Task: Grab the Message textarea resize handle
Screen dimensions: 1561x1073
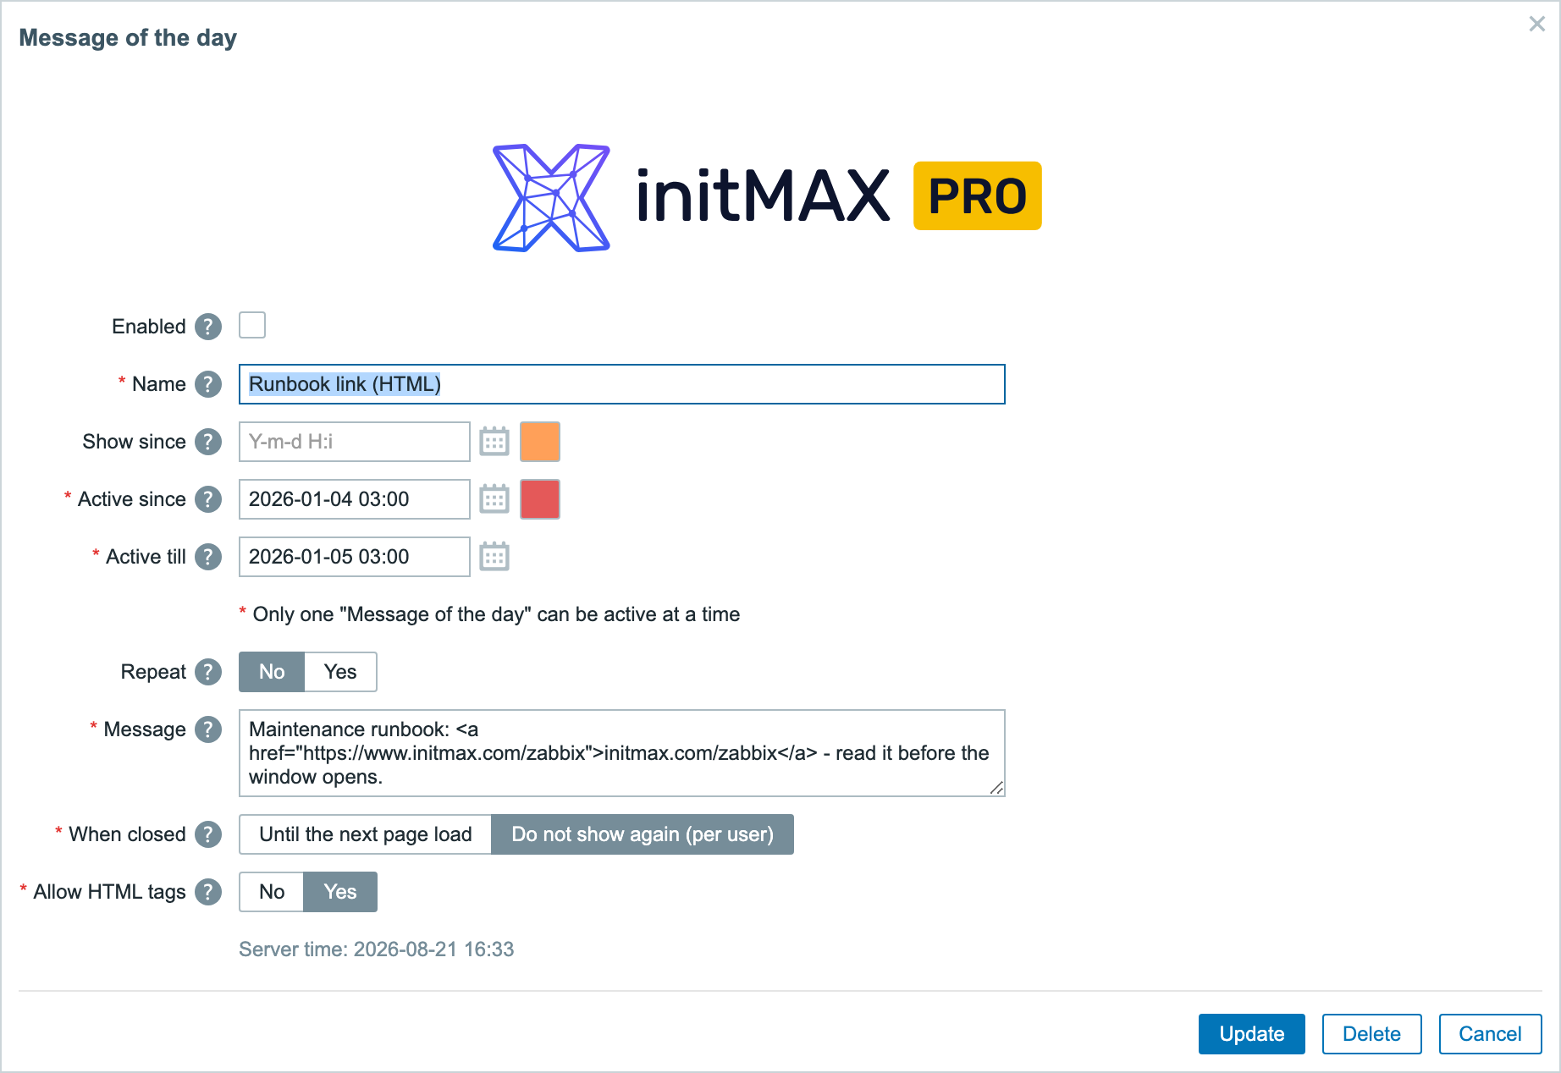Action: (997, 788)
